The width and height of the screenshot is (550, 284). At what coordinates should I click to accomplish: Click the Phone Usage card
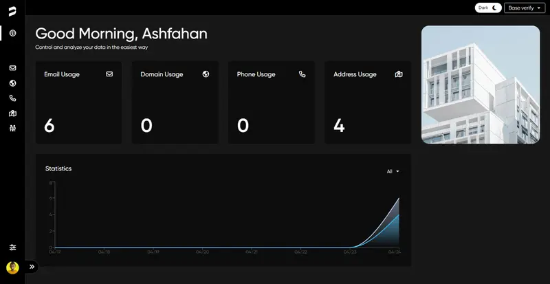click(x=271, y=102)
